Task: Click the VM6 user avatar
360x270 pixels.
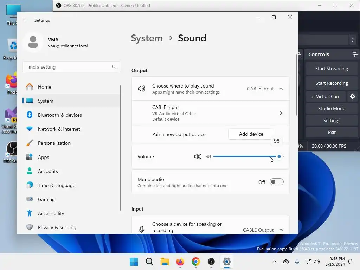Action: (x=33, y=42)
